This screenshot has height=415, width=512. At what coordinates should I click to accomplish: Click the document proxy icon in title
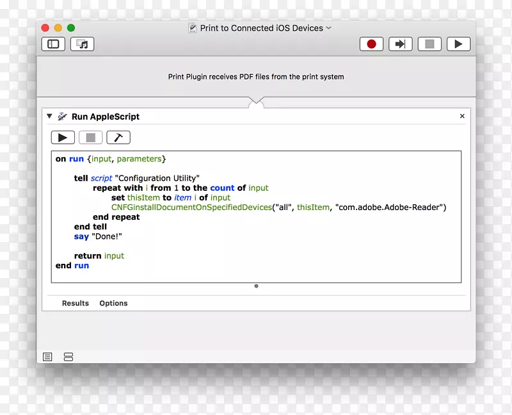[193, 28]
